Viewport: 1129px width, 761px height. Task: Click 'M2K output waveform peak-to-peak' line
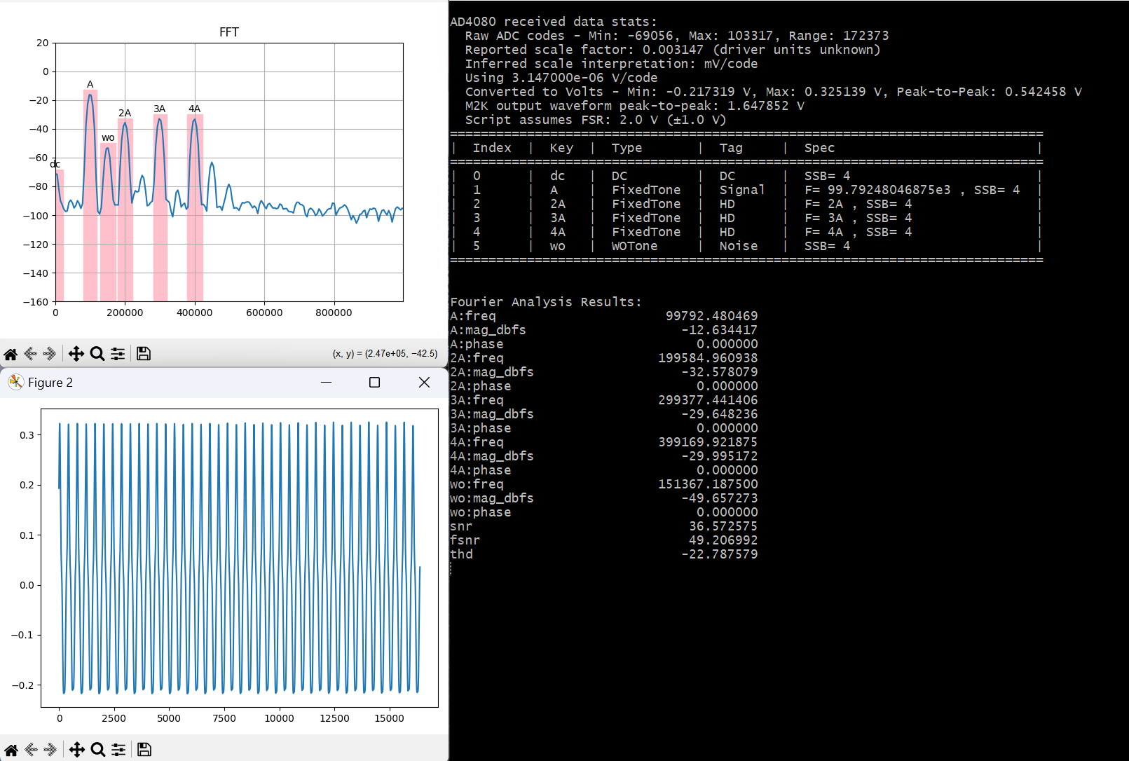635,106
